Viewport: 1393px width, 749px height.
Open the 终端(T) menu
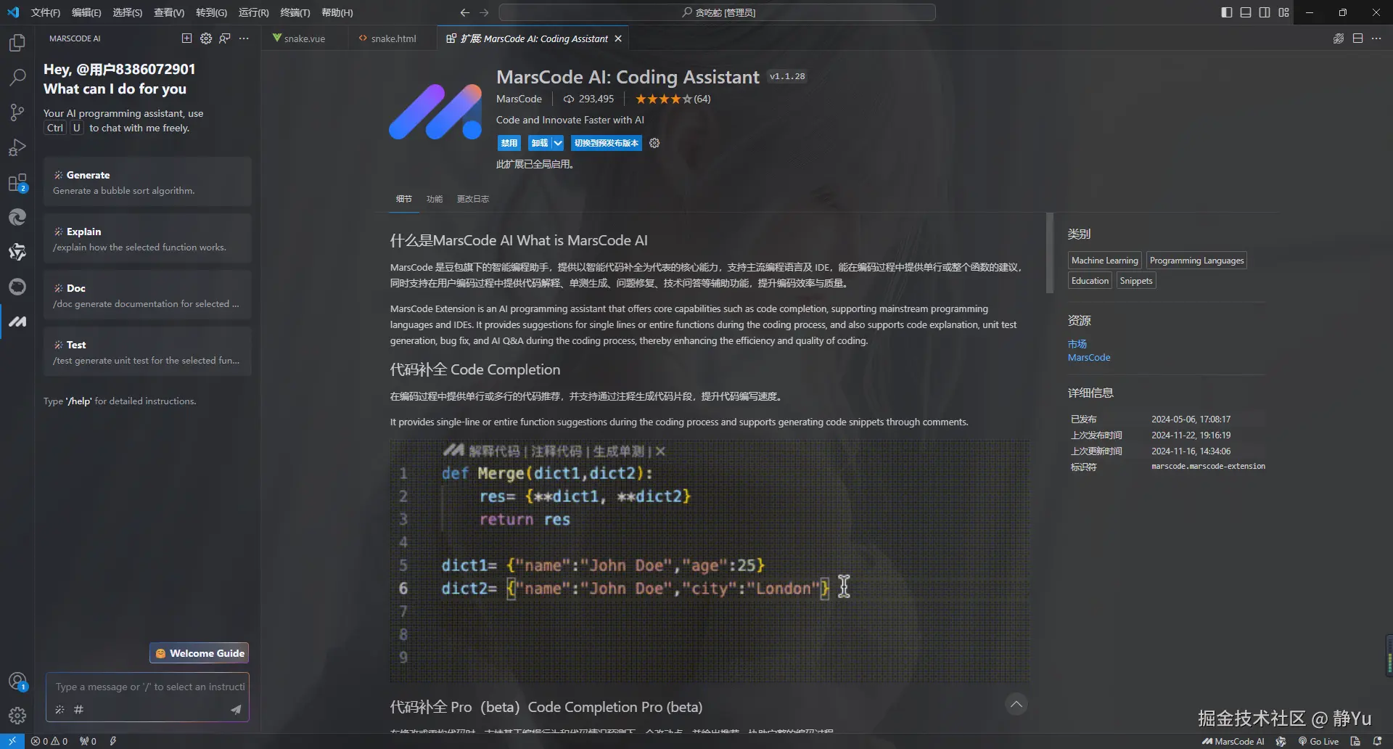coord(295,12)
